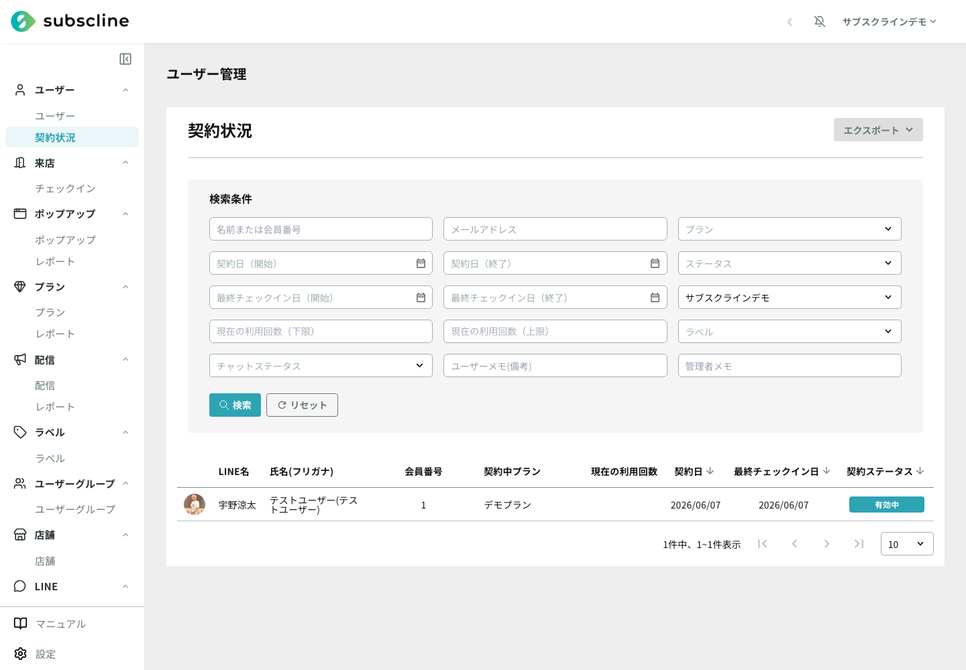966x670 pixels.
Task: Open the ラベル filter dropdown
Action: click(790, 332)
